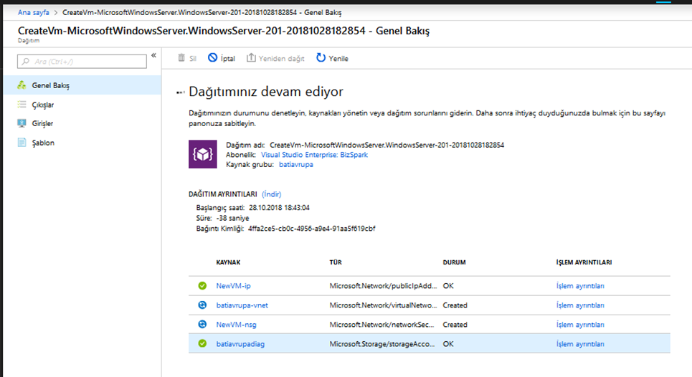692x377 pixels.
Task: Open NewVM-ip resource link
Action: [x=234, y=286]
